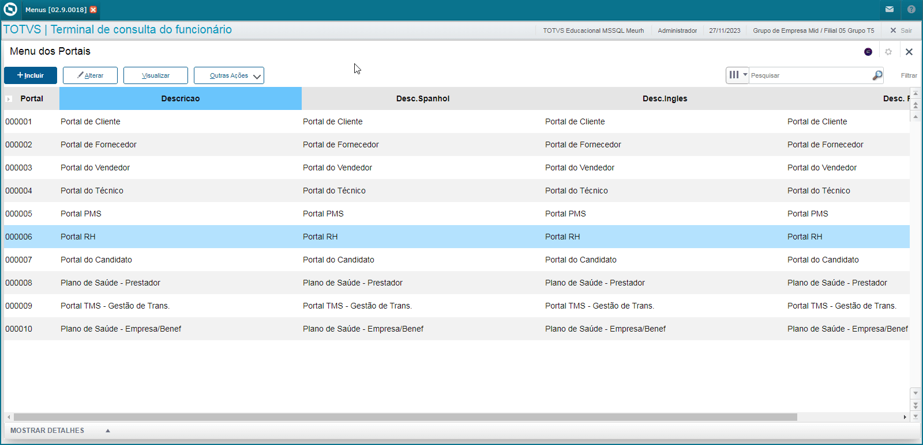The height and width of the screenshot is (445, 923).
Task: Click the Incluir button
Action: pyautogui.click(x=31, y=75)
